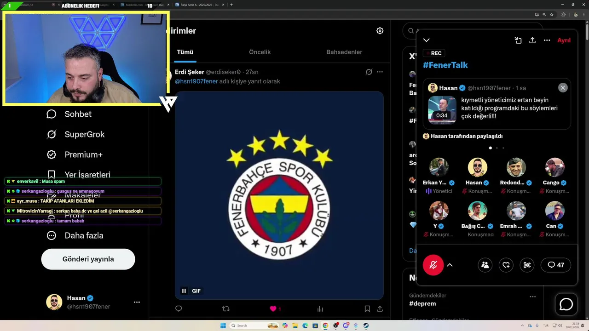Open speaker Emrah ... avatar
This screenshot has height=331, width=589.
[x=516, y=211]
